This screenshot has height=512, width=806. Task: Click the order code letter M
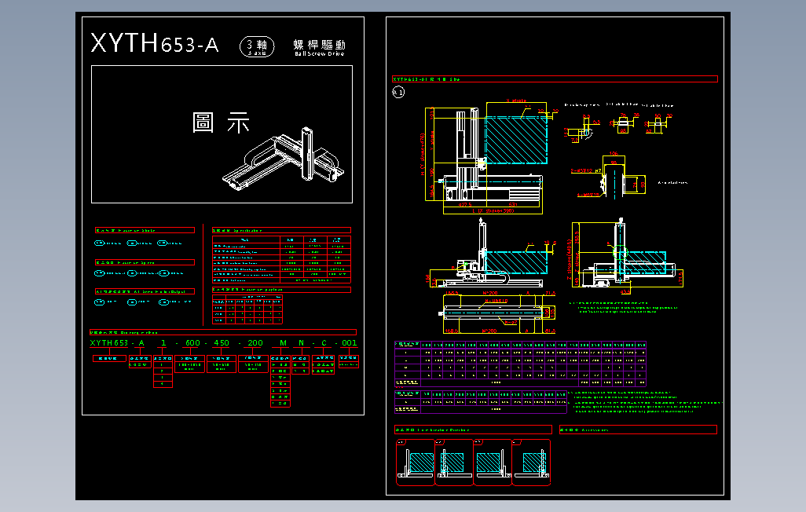point(284,343)
